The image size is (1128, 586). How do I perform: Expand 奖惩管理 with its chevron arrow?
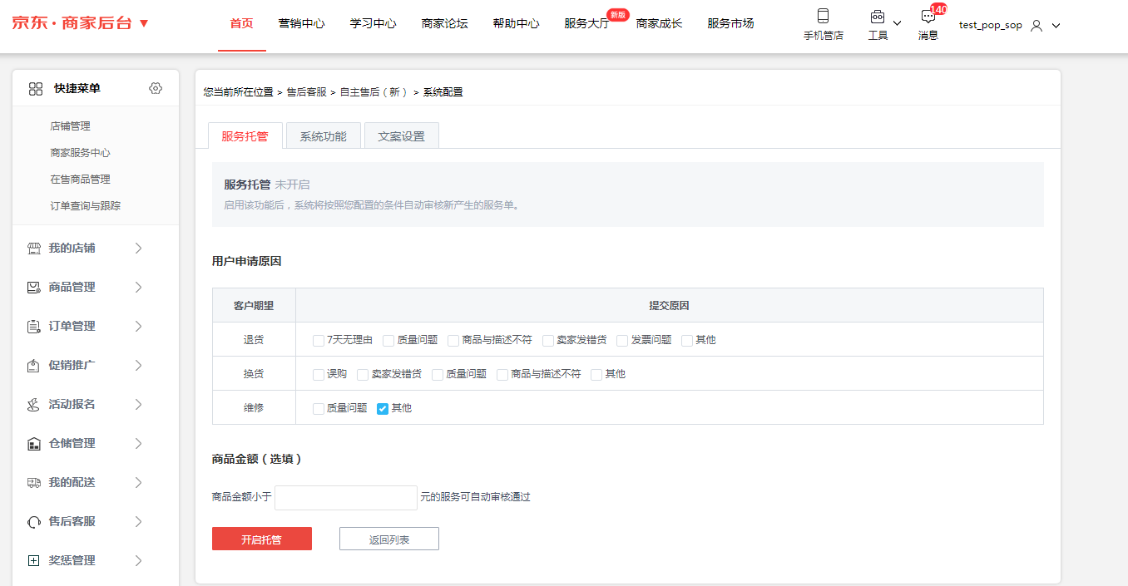click(139, 561)
